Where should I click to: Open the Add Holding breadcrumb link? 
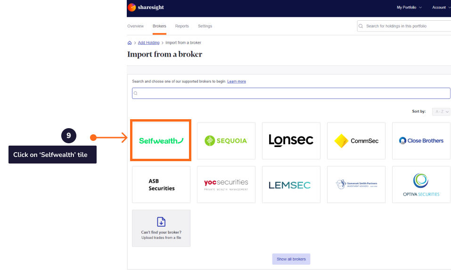(x=148, y=42)
